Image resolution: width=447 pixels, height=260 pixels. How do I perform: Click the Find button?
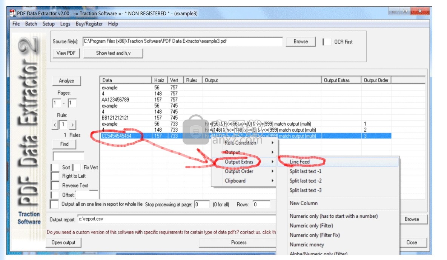pos(64,144)
